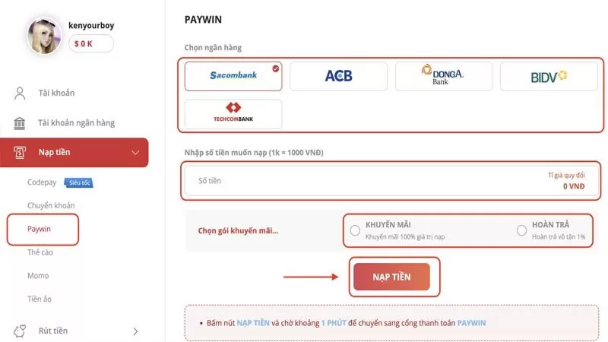Open the Chuyển khoản deposit method
608x342 pixels.
click(51, 206)
